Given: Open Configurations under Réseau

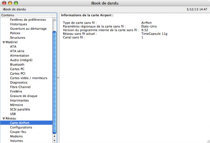Looking at the screenshot, I should 21,128.
